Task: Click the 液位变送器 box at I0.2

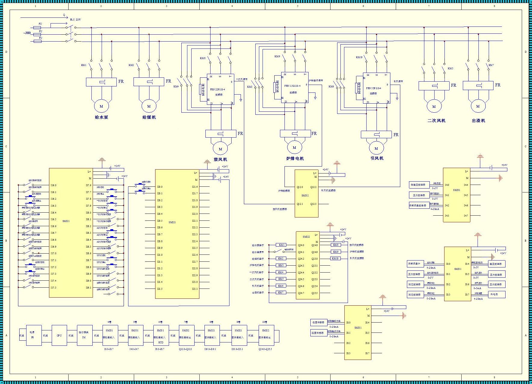Action: point(416,284)
